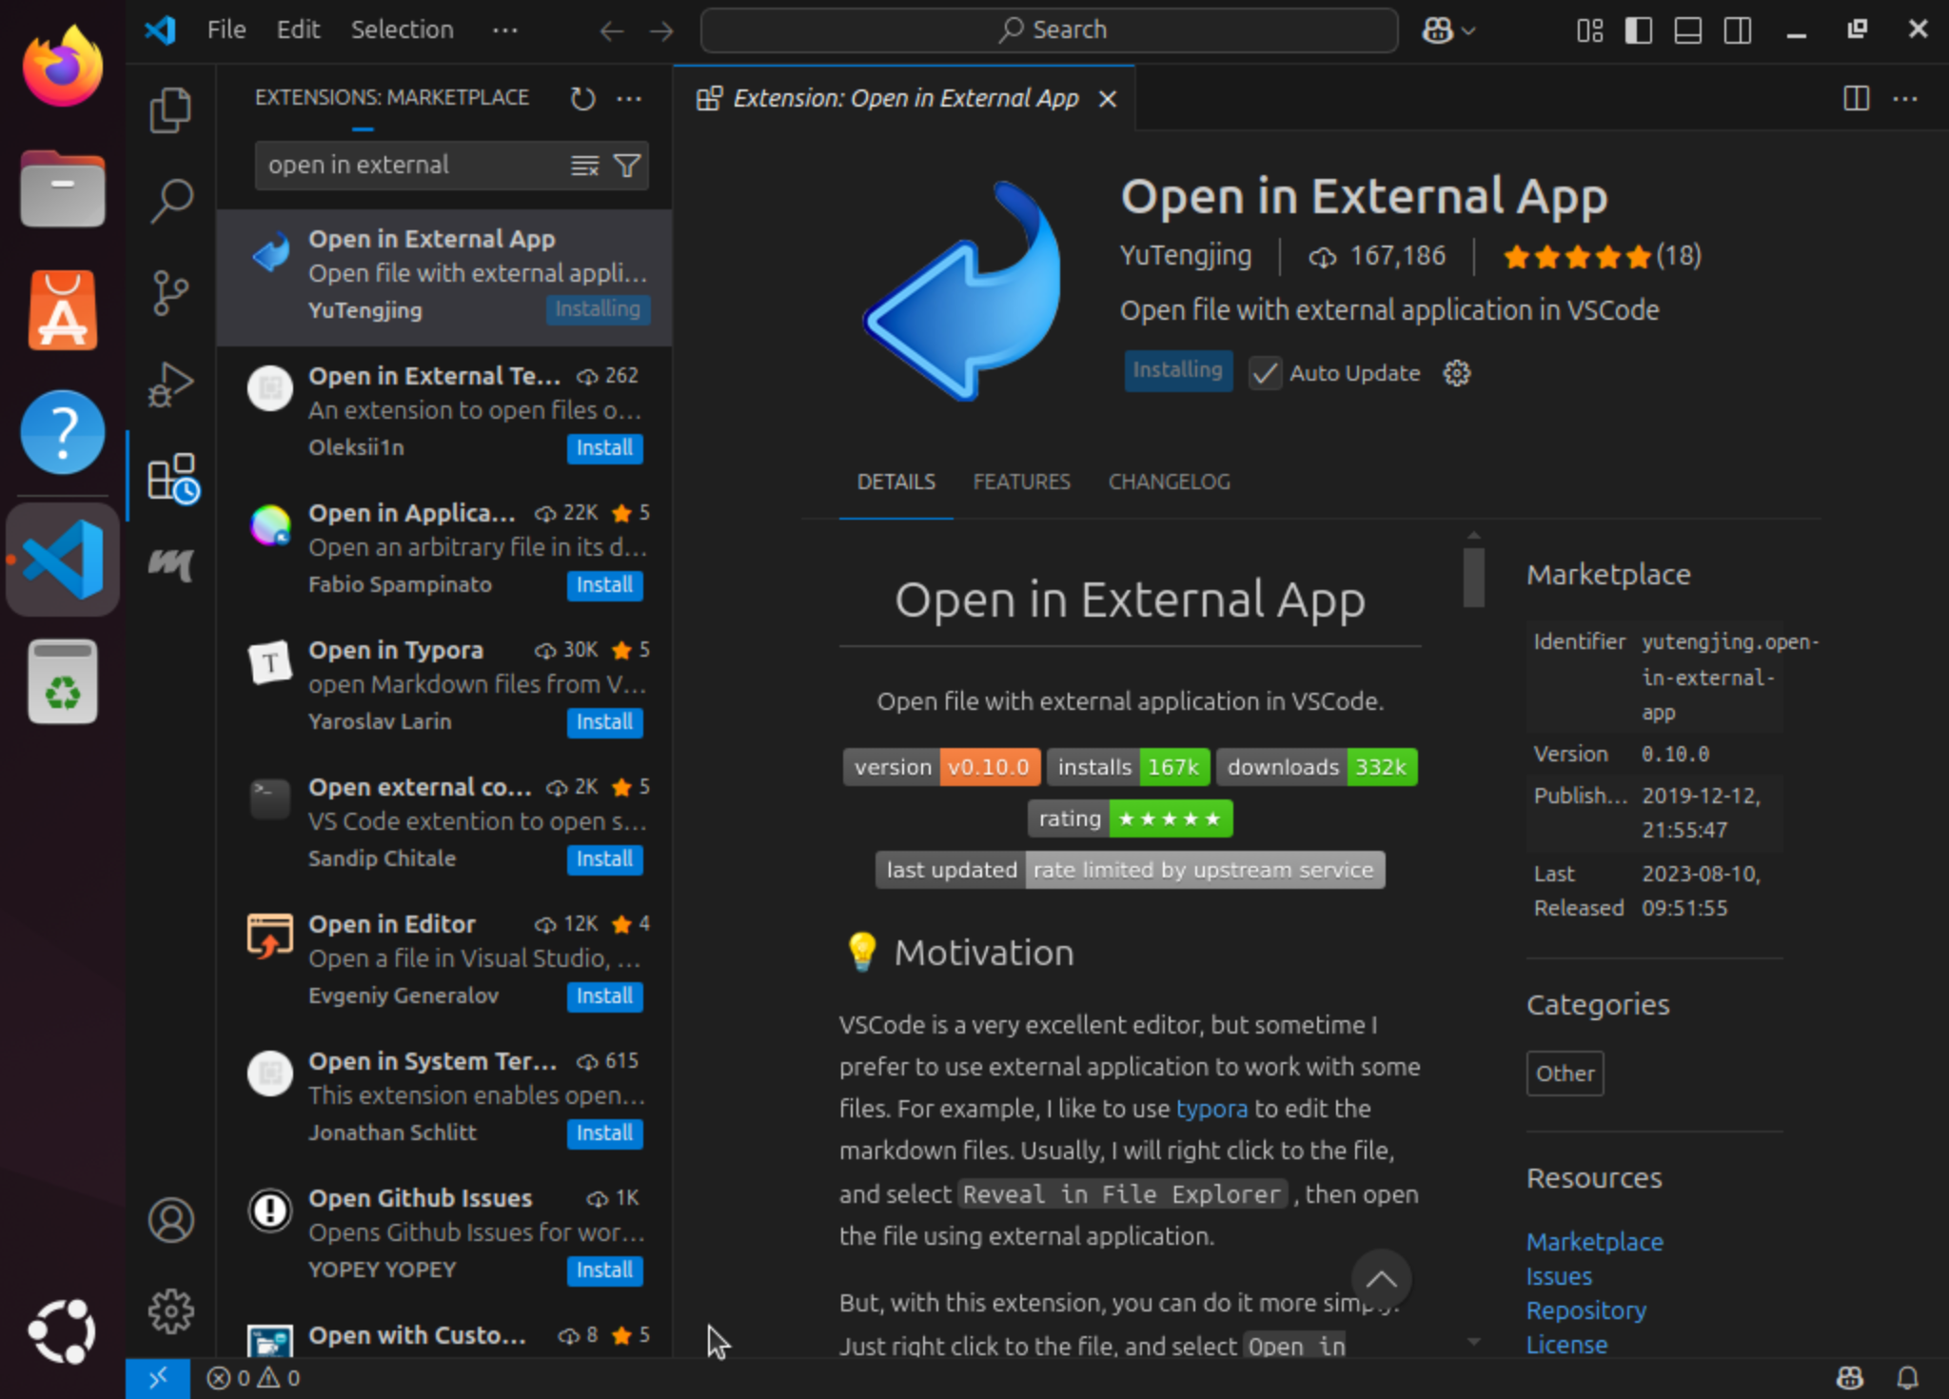Click the YuTengjing publisher name in header
This screenshot has width=1949, height=1399.
pos(1185,255)
